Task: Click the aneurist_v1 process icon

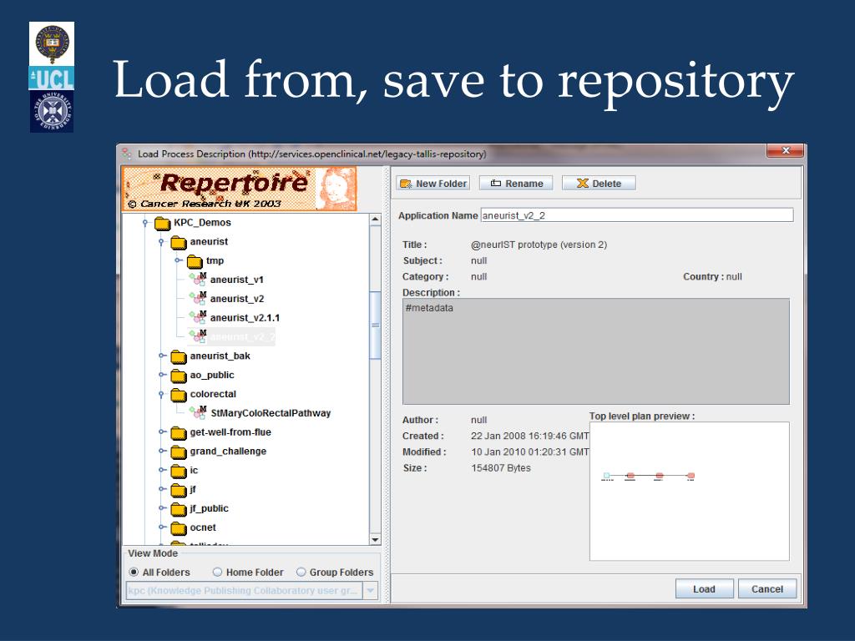Action: click(x=198, y=279)
